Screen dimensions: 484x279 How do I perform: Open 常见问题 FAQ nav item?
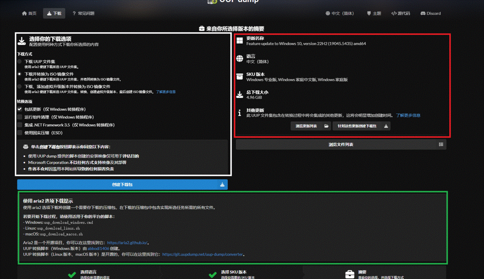[x=83, y=13]
